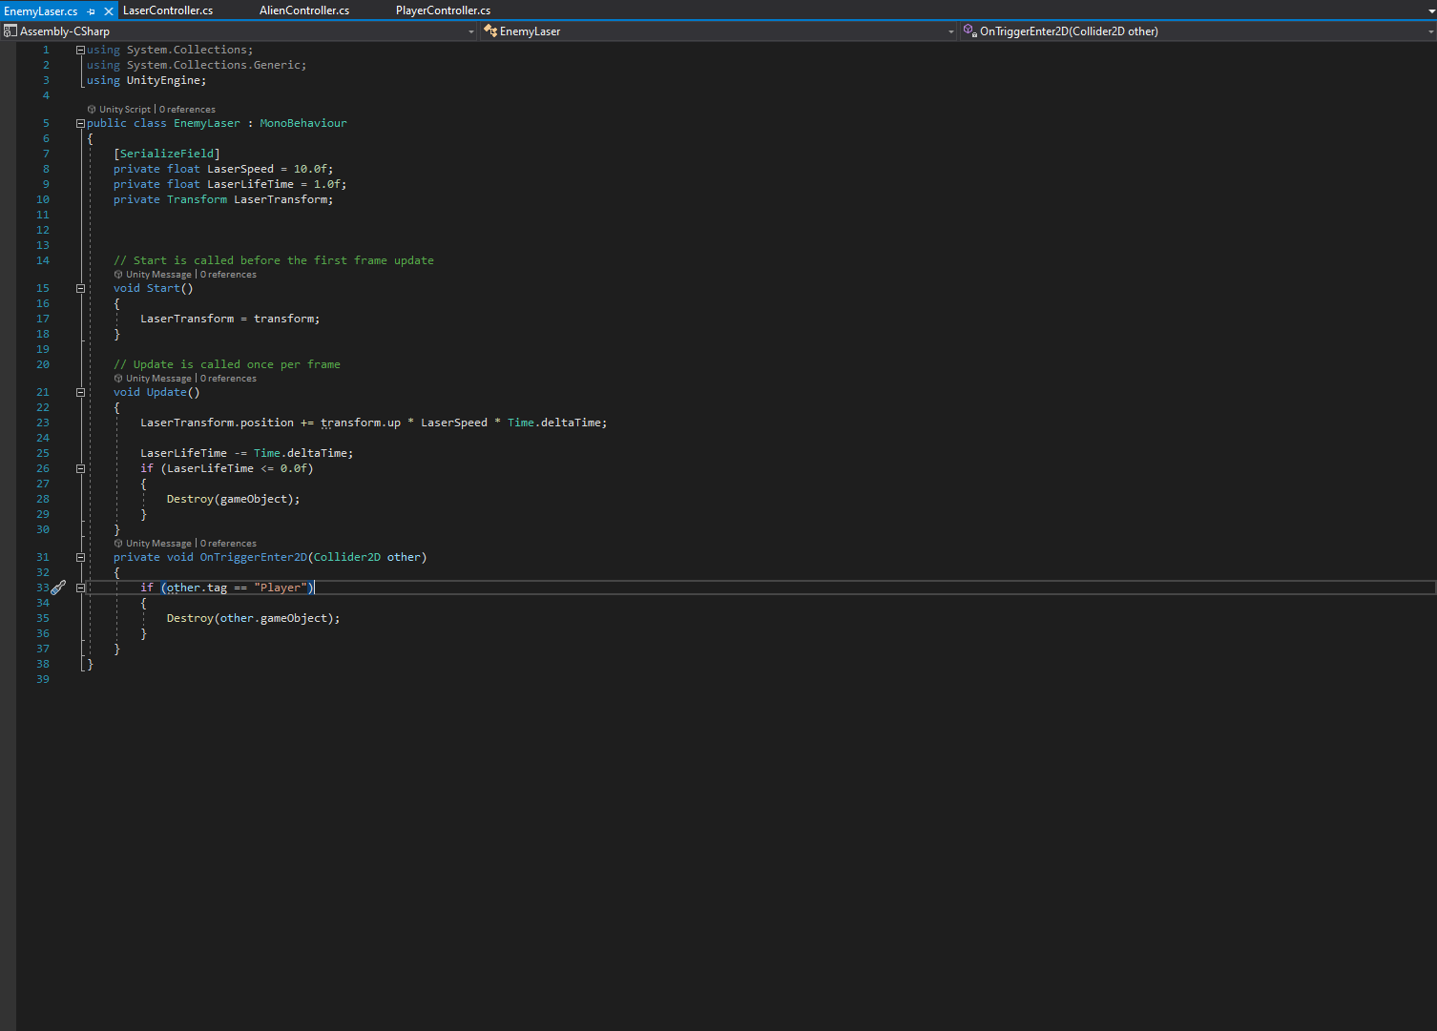
Task: Collapse the Update() method
Action: (x=80, y=392)
